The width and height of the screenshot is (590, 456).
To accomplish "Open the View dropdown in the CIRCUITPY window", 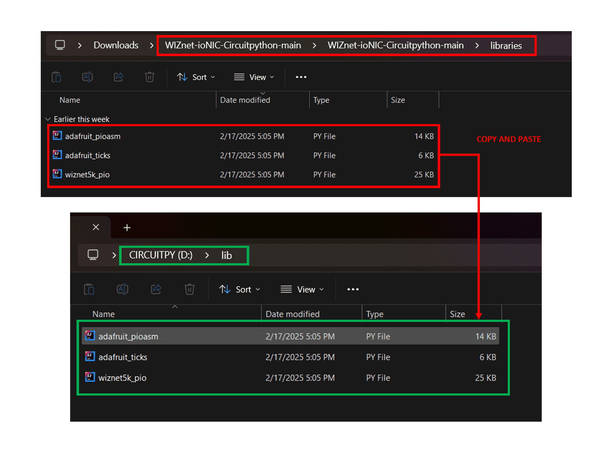I will coord(302,289).
